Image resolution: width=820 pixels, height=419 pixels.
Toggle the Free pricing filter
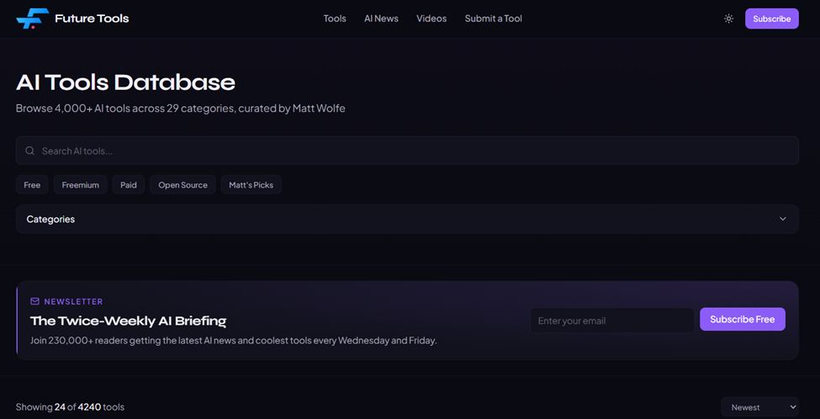(32, 185)
